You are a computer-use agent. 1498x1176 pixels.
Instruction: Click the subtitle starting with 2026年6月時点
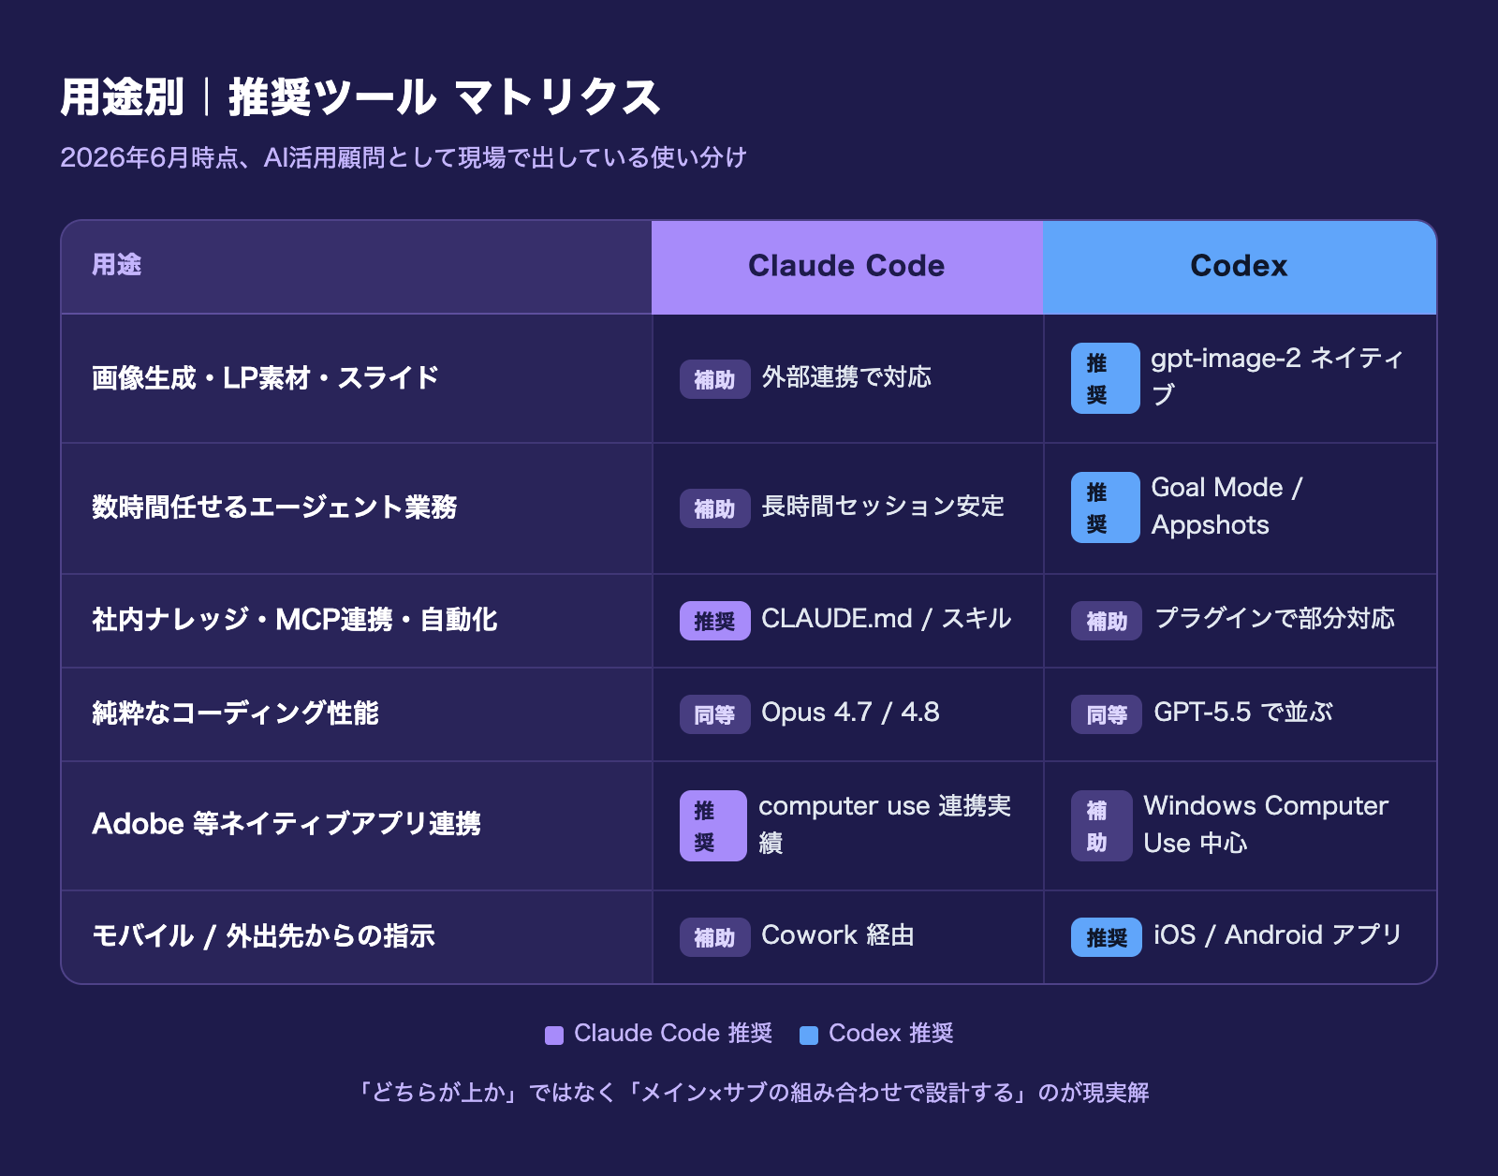[404, 157]
